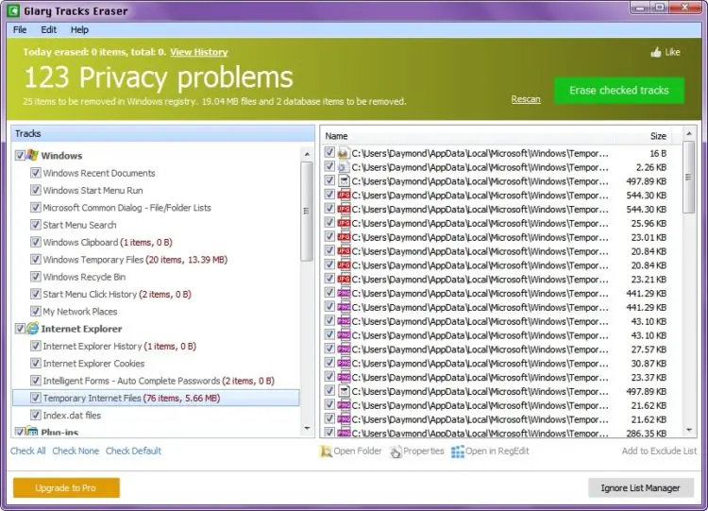The image size is (708, 511).
Task: Click the JPG icon of the 23.21 KB file
Action: pos(344,280)
